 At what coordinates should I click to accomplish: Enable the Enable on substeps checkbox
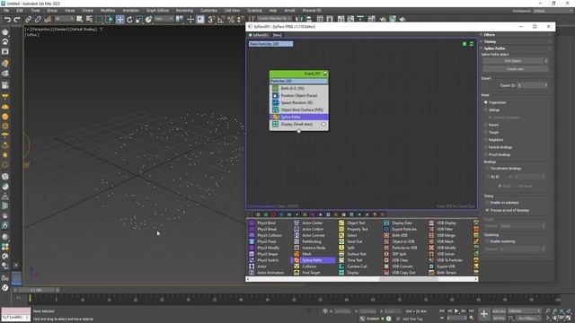487,203
